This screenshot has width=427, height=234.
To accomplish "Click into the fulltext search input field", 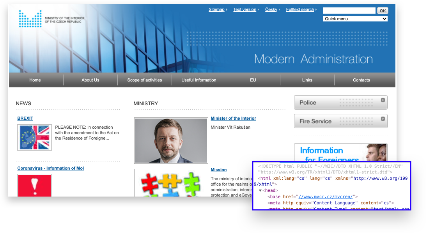I will (349, 11).
